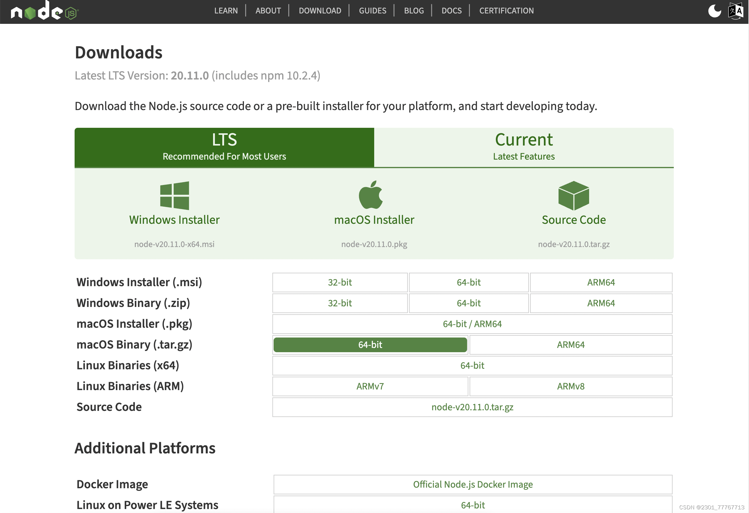Open the LEARN menu item
This screenshot has width=749, height=513.
226,11
